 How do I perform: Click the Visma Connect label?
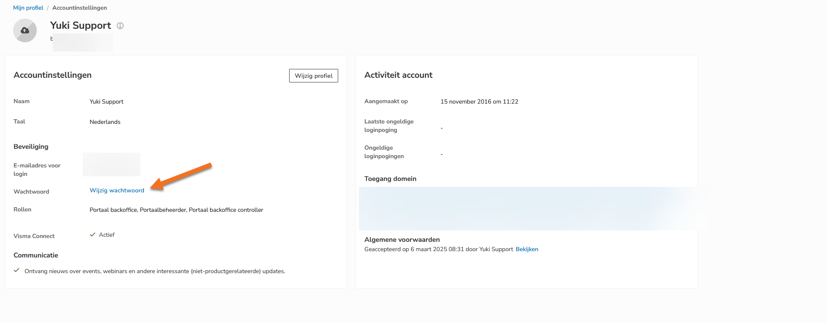pyautogui.click(x=34, y=236)
